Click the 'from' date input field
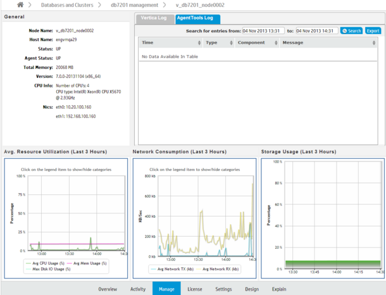This screenshot has height=295, width=386. [x=263, y=30]
